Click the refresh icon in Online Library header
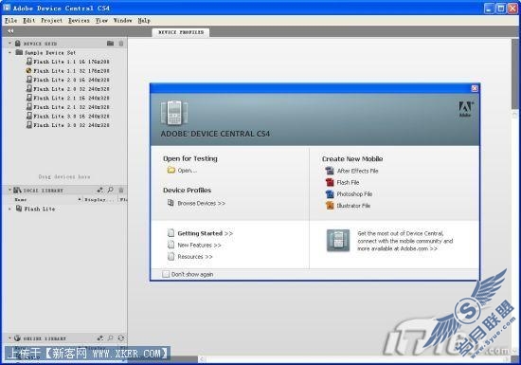The width and height of the screenshot is (521, 365). 121,338
